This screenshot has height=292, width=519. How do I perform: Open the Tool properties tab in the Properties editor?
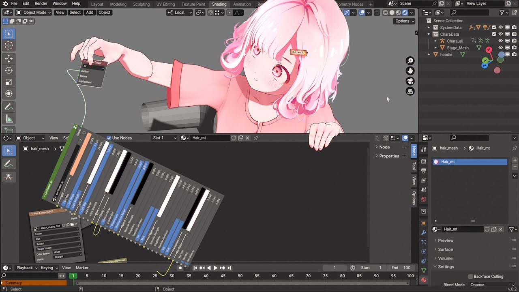pos(424,149)
